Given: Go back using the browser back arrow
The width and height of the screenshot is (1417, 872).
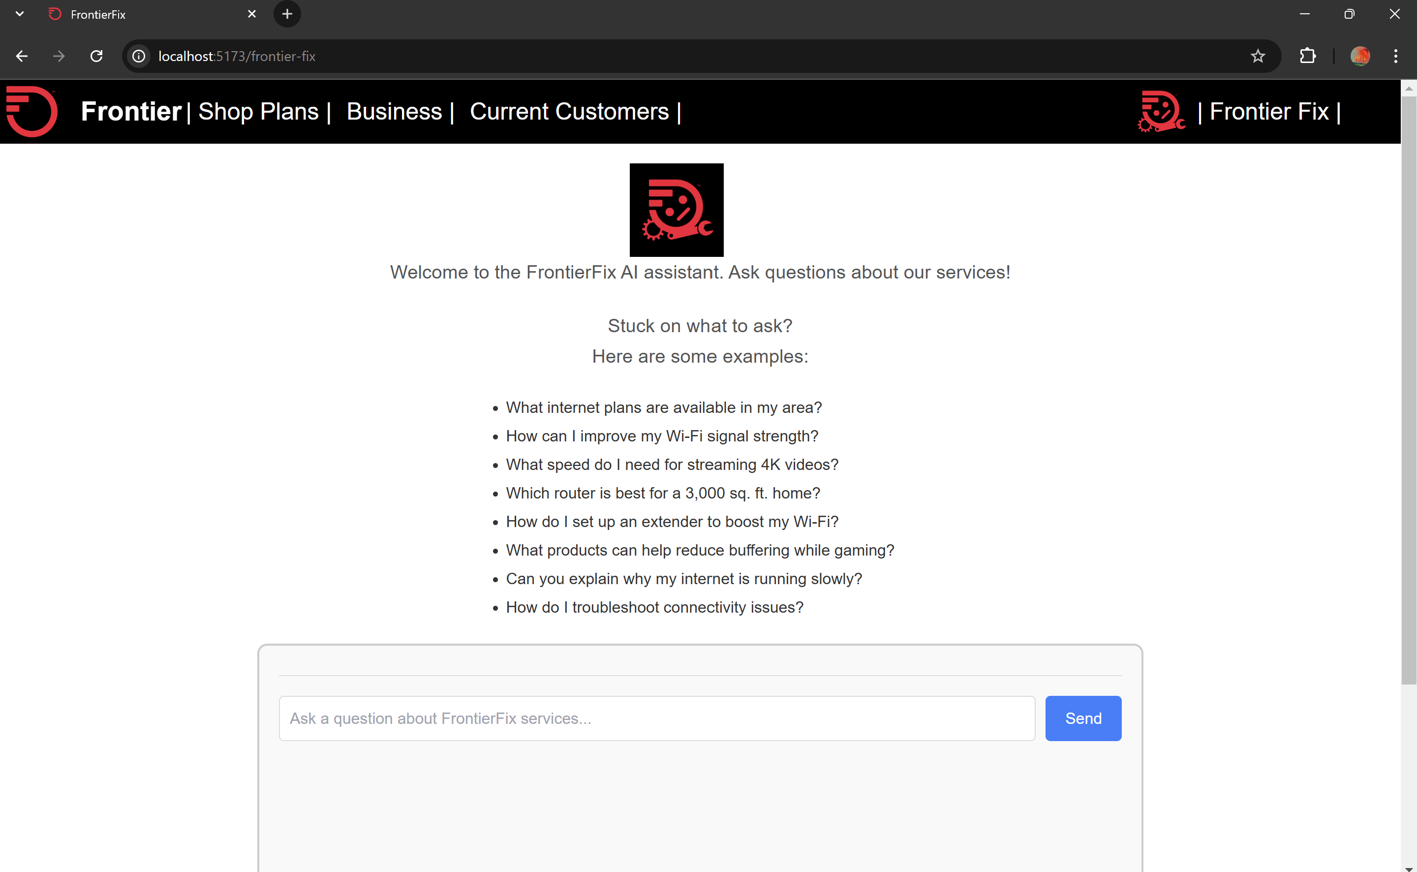Looking at the screenshot, I should [22, 56].
